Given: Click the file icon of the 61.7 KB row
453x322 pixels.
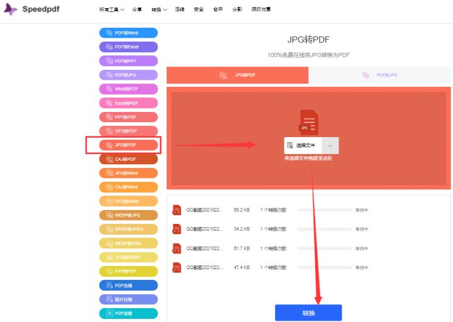Looking at the screenshot, I should click(x=177, y=248).
